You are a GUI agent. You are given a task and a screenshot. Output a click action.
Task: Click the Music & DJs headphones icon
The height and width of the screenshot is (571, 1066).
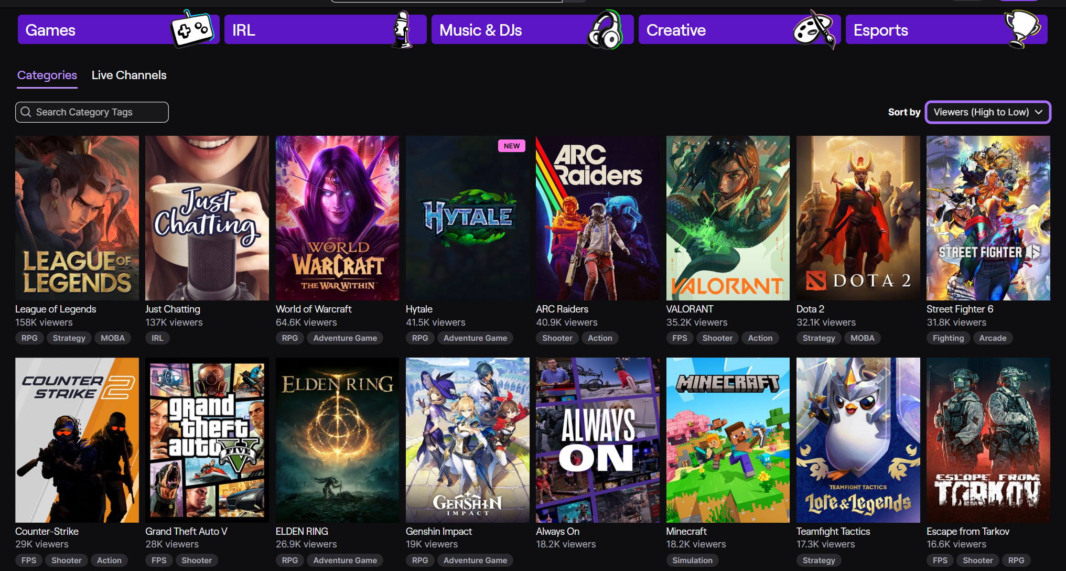point(605,30)
